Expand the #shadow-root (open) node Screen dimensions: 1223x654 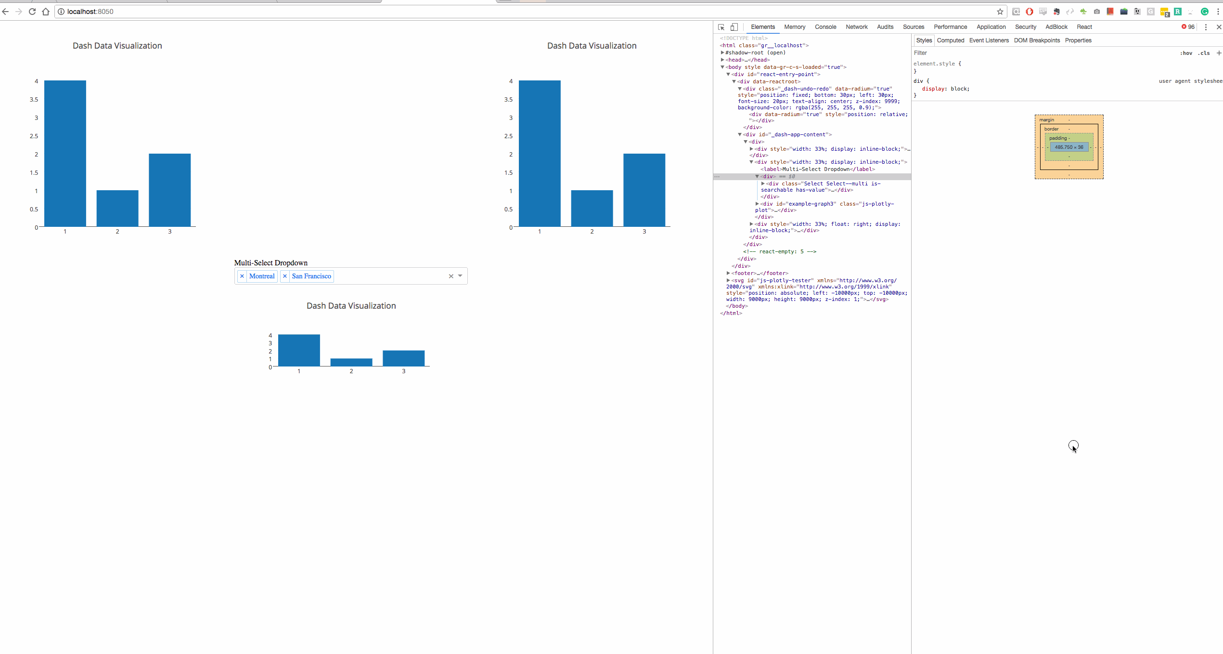pos(722,52)
